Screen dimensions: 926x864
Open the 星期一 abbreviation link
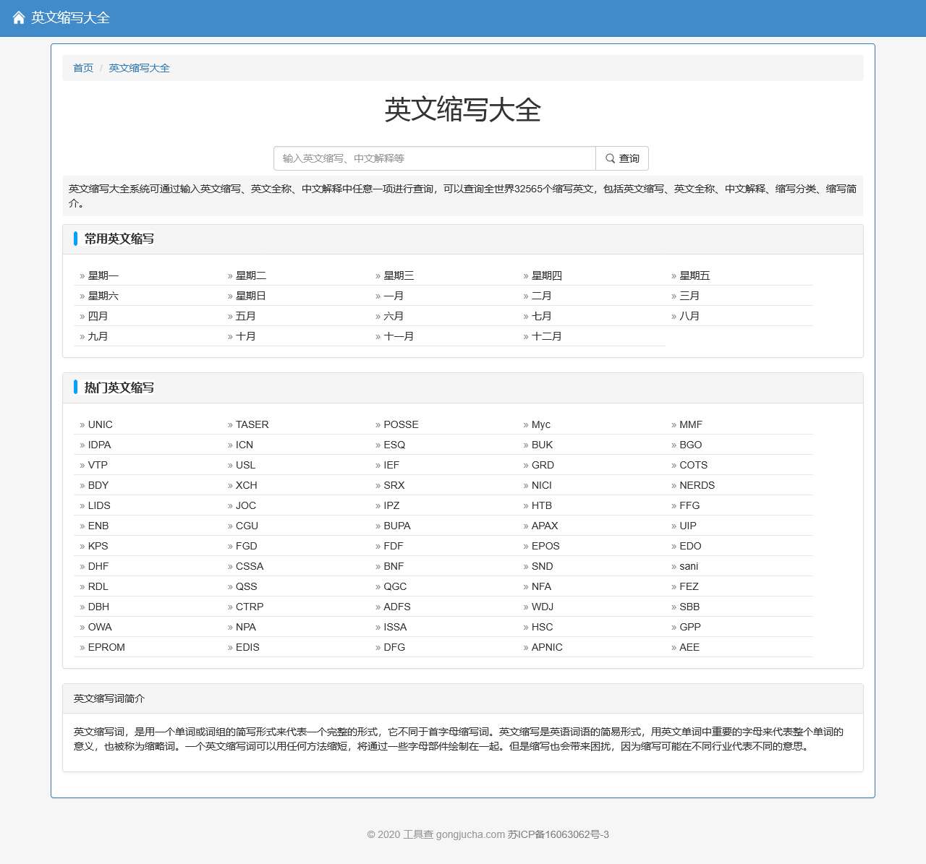click(x=103, y=275)
